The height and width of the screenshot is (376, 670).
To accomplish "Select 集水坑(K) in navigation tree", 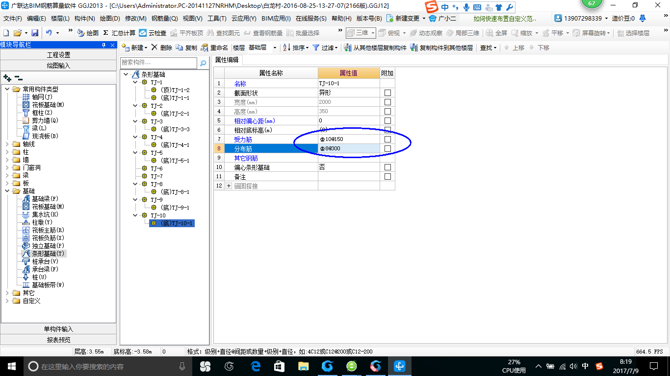I will coord(45,214).
